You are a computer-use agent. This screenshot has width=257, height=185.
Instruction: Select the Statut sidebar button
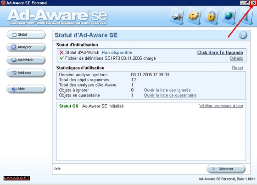(26, 34)
